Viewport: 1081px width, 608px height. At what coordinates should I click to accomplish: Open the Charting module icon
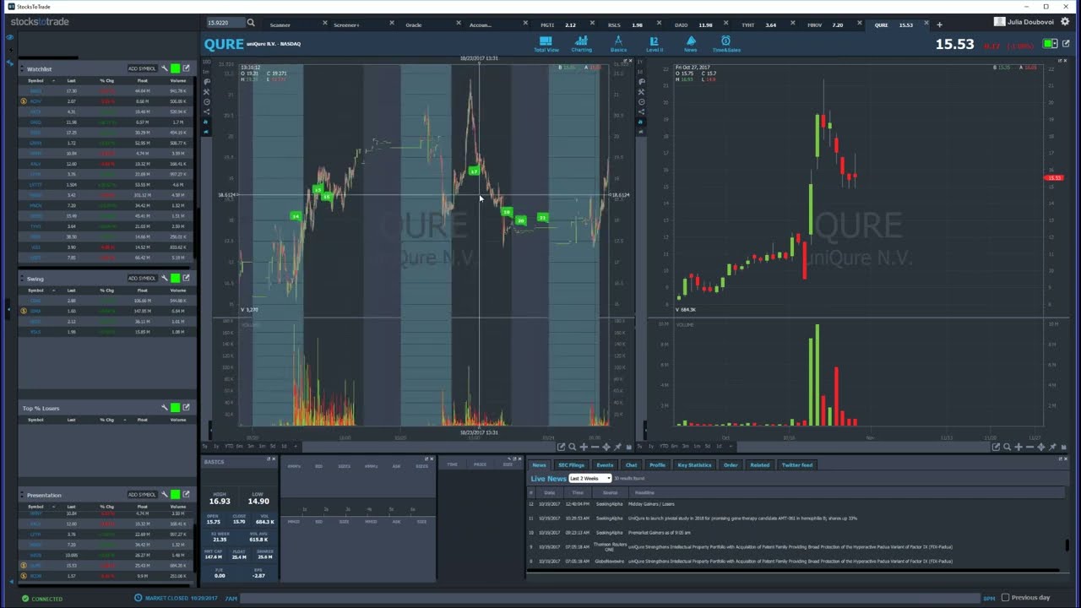coord(582,44)
